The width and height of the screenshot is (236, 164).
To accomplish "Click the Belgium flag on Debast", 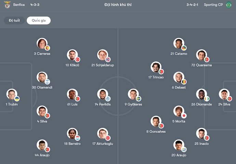I will 184,82.
